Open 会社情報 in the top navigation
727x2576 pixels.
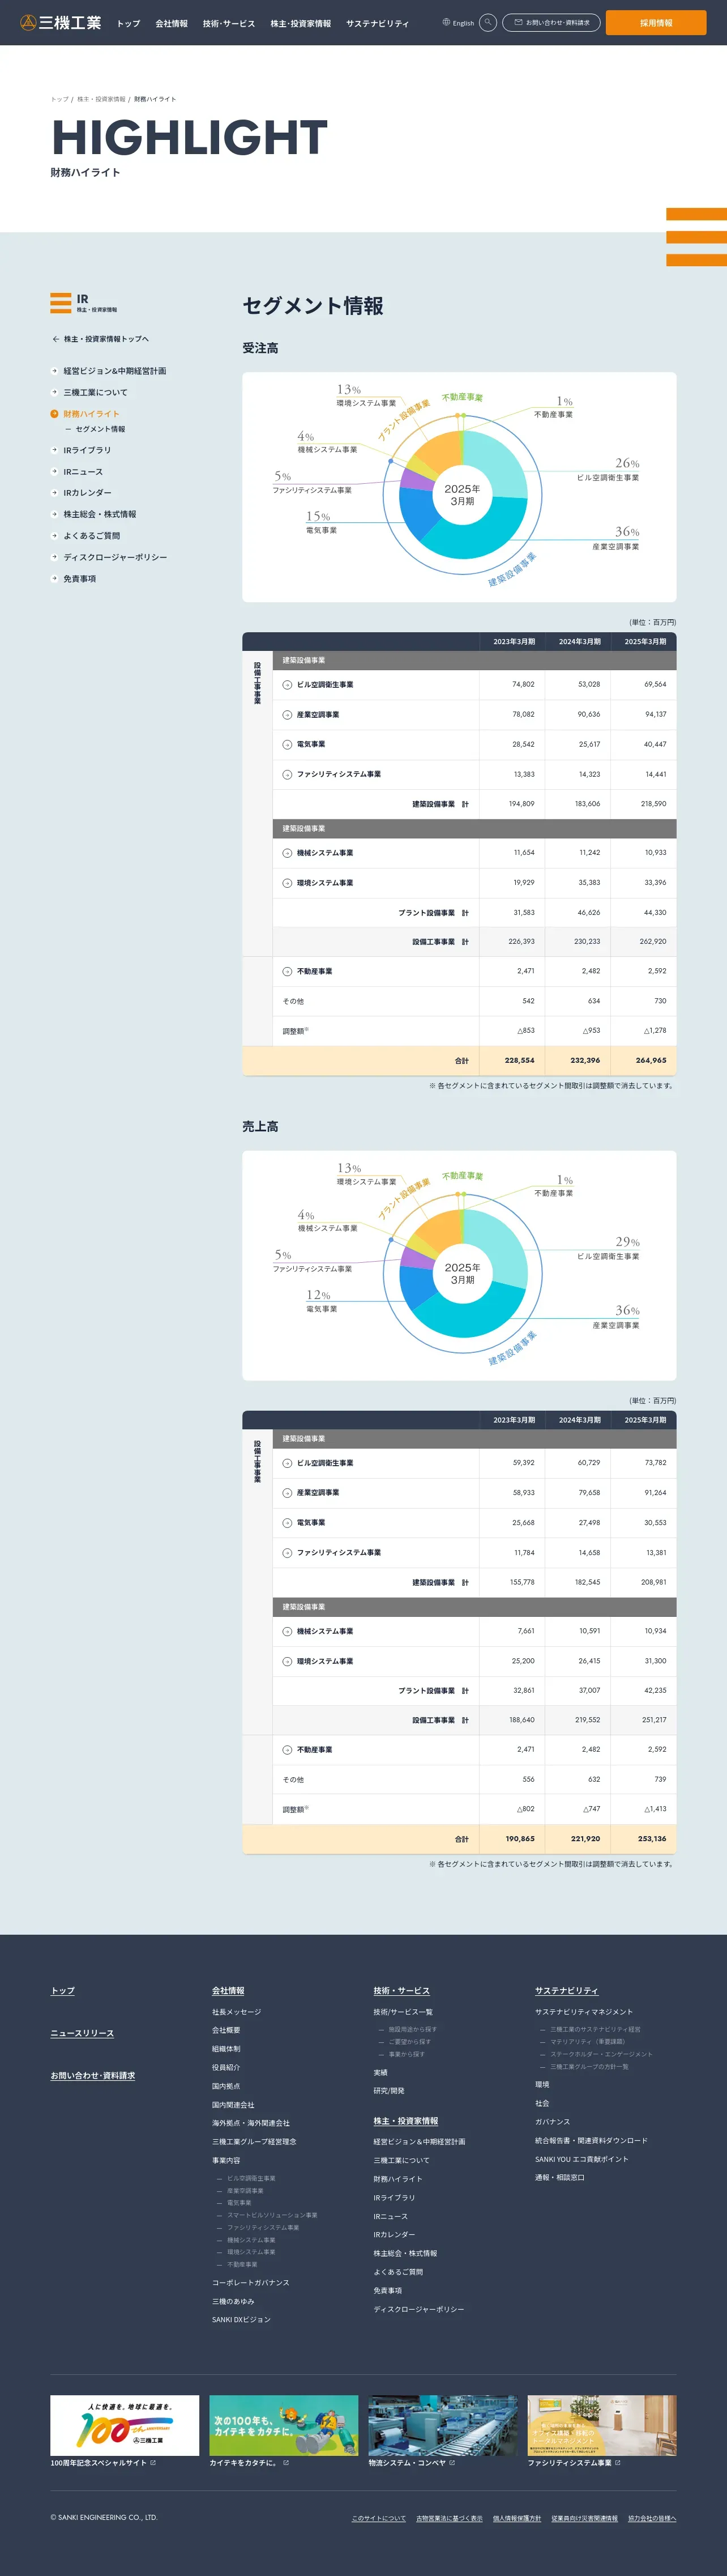(171, 23)
